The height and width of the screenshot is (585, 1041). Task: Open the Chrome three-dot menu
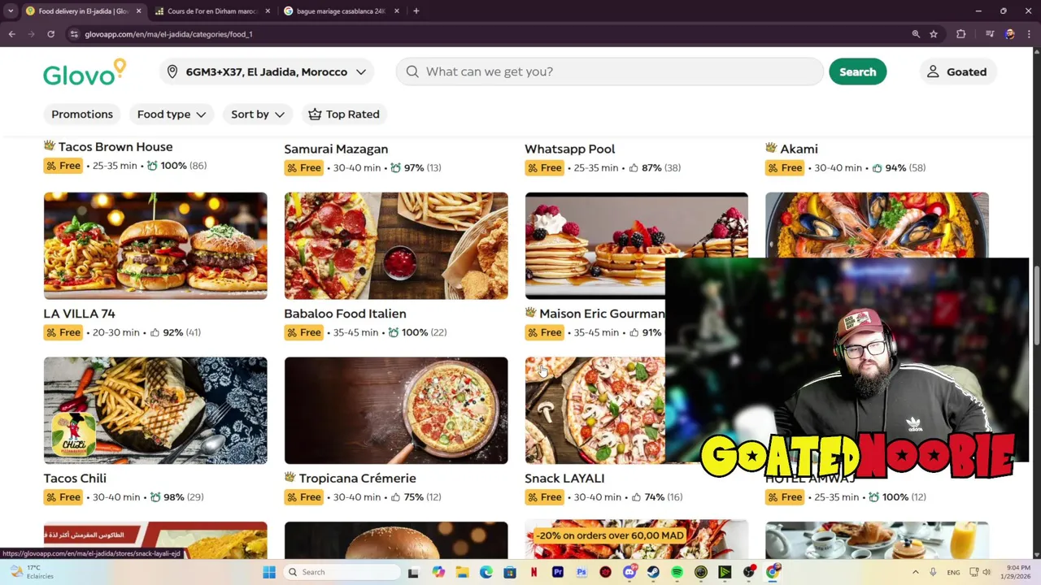click(x=1029, y=34)
